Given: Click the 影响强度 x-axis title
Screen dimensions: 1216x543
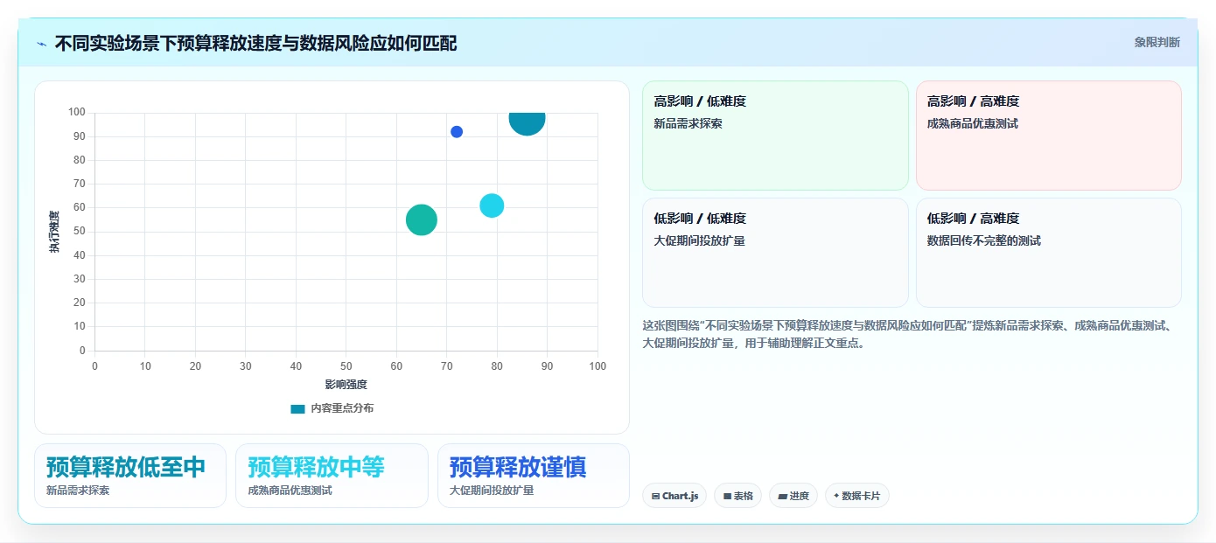Looking at the screenshot, I should (346, 384).
